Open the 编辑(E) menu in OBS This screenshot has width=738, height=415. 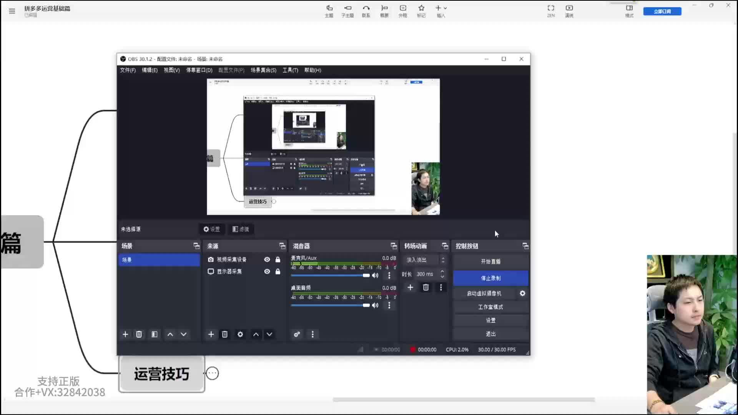coord(150,70)
